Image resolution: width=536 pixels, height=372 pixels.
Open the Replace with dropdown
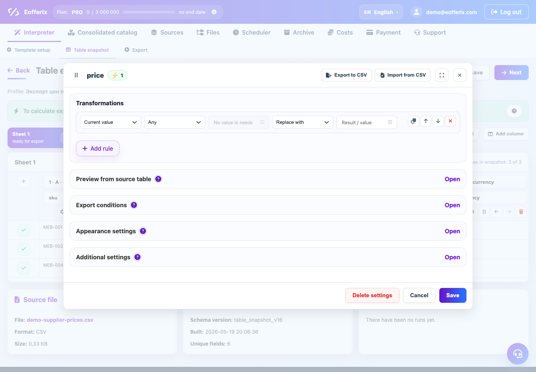(303, 122)
